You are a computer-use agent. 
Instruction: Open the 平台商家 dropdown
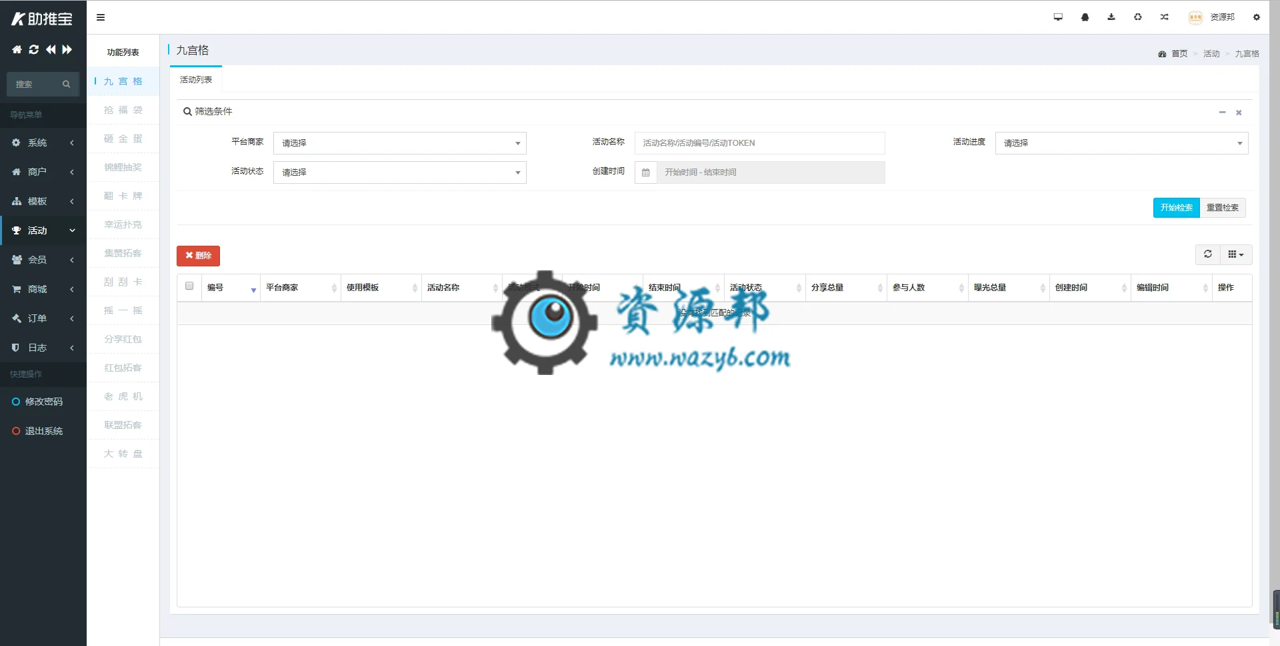tap(400, 143)
